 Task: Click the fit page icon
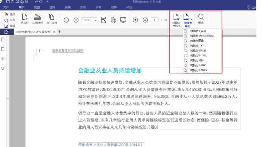click(113, 20)
